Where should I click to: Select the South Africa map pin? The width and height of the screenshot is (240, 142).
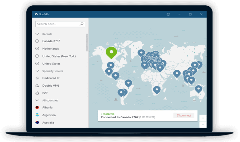point(157,90)
